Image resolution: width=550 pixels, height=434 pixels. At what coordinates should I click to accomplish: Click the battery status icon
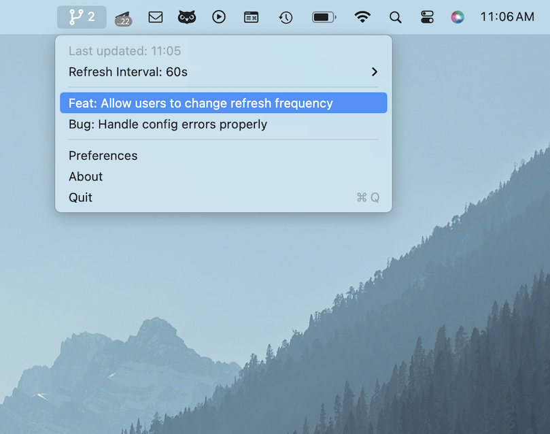pyautogui.click(x=324, y=17)
